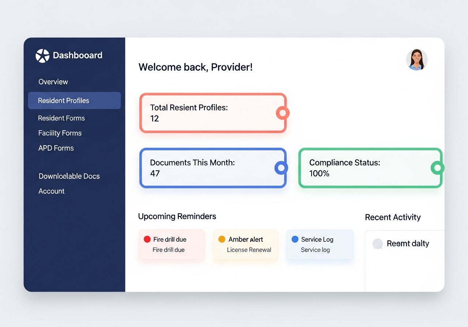
Task: Click the Dashbooard title in the sidebar
Action: pyautogui.click(x=78, y=55)
